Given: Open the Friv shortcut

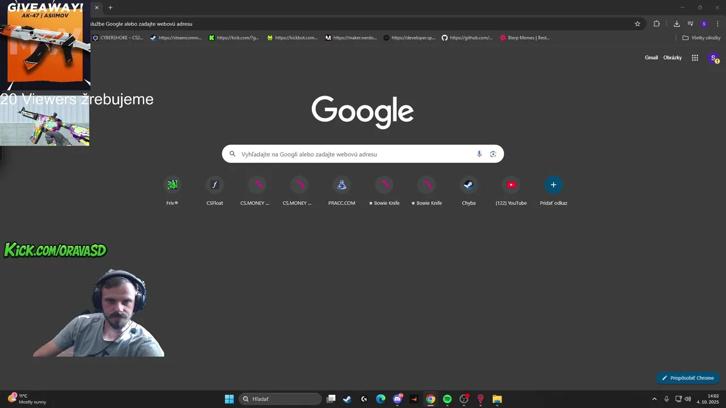Looking at the screenshot, I should pyautogui.click(x=172, y=191).
